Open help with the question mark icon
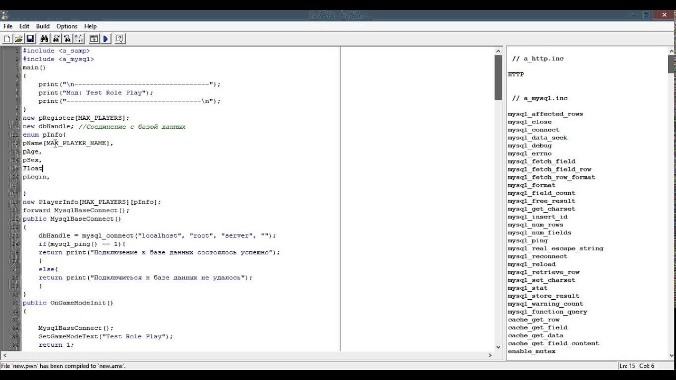Image resolution: width=676 pixels, height=380 pixels. tap(120, 39)
